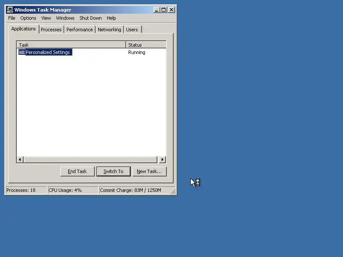Minimize the Windows Task Manager window

pyautogui.click(x=156, y=10)
